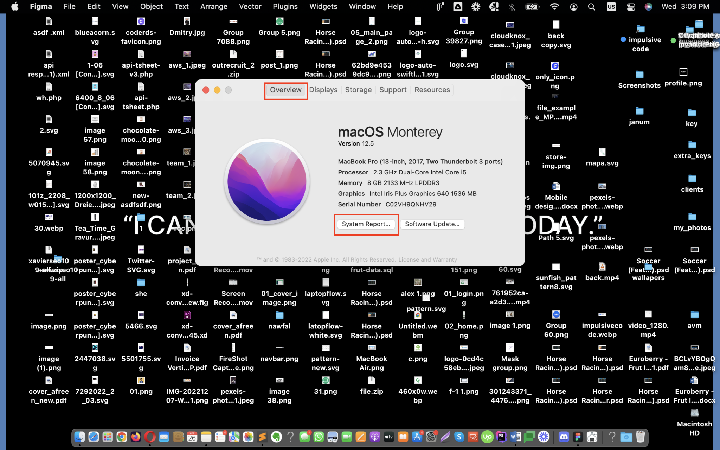Screen dimensions: 720x450
Task: Click the Software Update button
Action: point(432,224)
